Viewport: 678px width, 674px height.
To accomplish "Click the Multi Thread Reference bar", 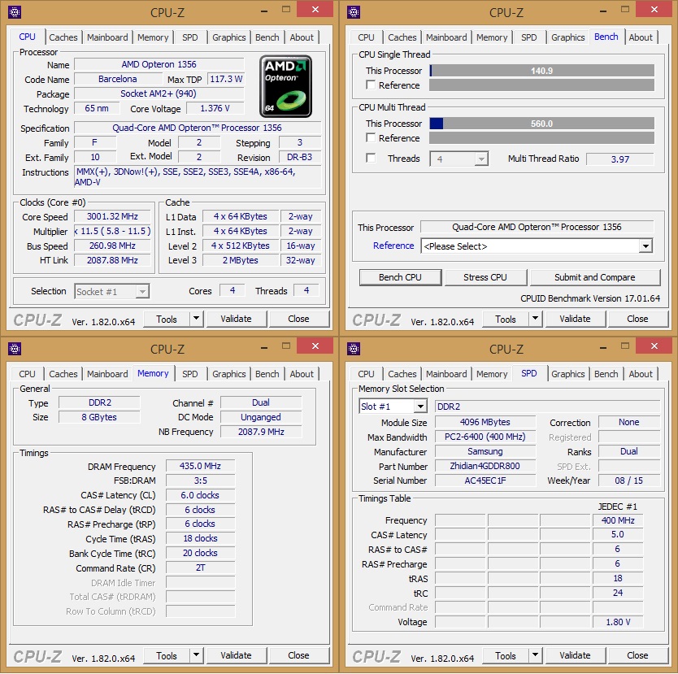I will tap(541, 138).
